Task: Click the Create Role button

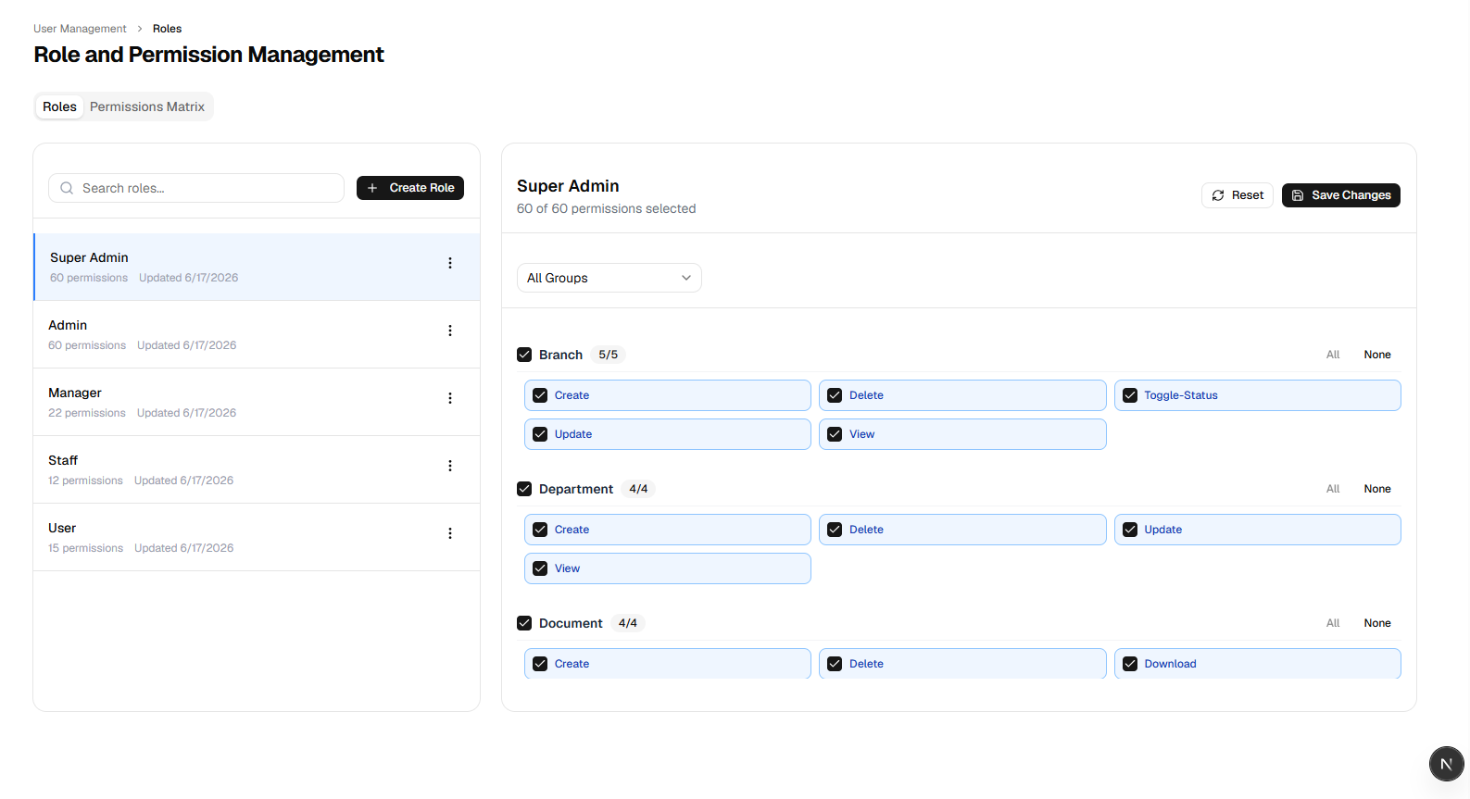Action: [x=410, y=188]
